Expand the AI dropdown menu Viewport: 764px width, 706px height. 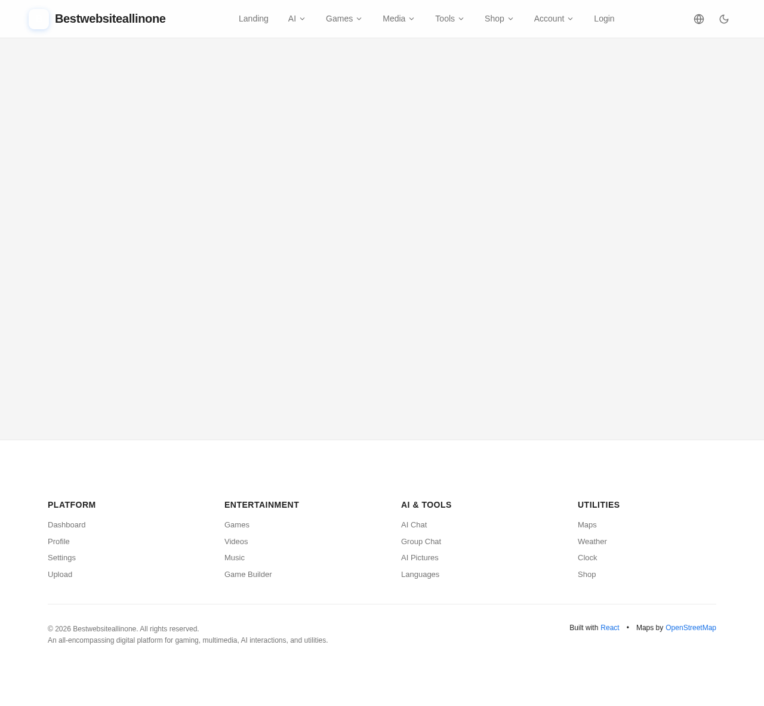(x=297, y=19)
